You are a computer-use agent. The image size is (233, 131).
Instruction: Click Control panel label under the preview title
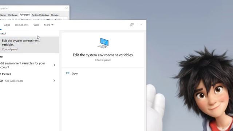[x=103, y=60]
